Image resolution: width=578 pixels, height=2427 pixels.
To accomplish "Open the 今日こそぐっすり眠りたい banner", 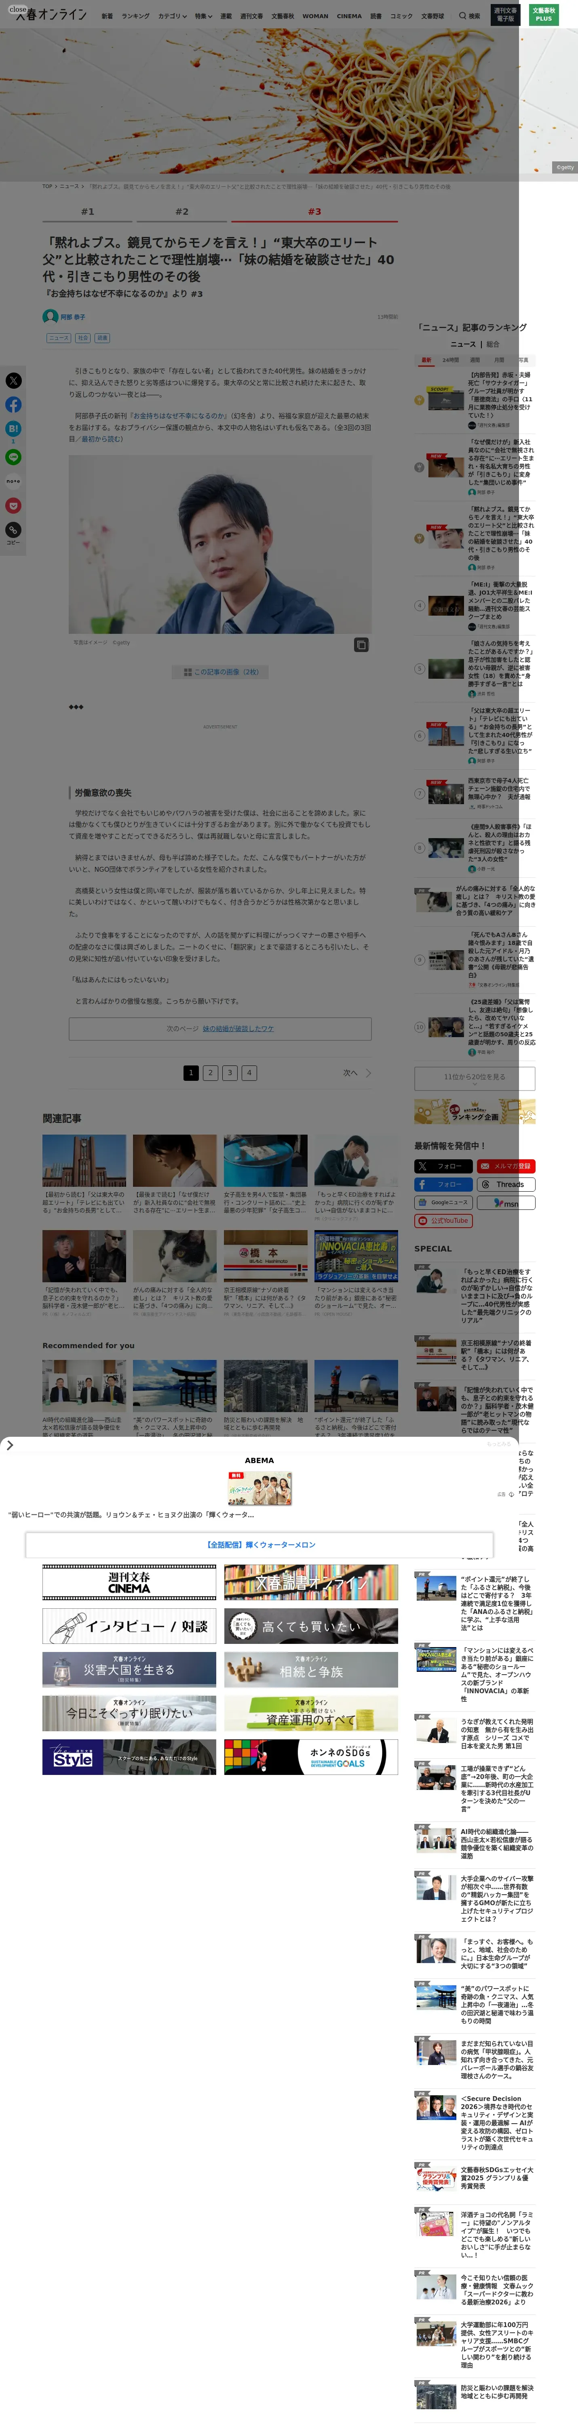I will [x=129, y=1714].
